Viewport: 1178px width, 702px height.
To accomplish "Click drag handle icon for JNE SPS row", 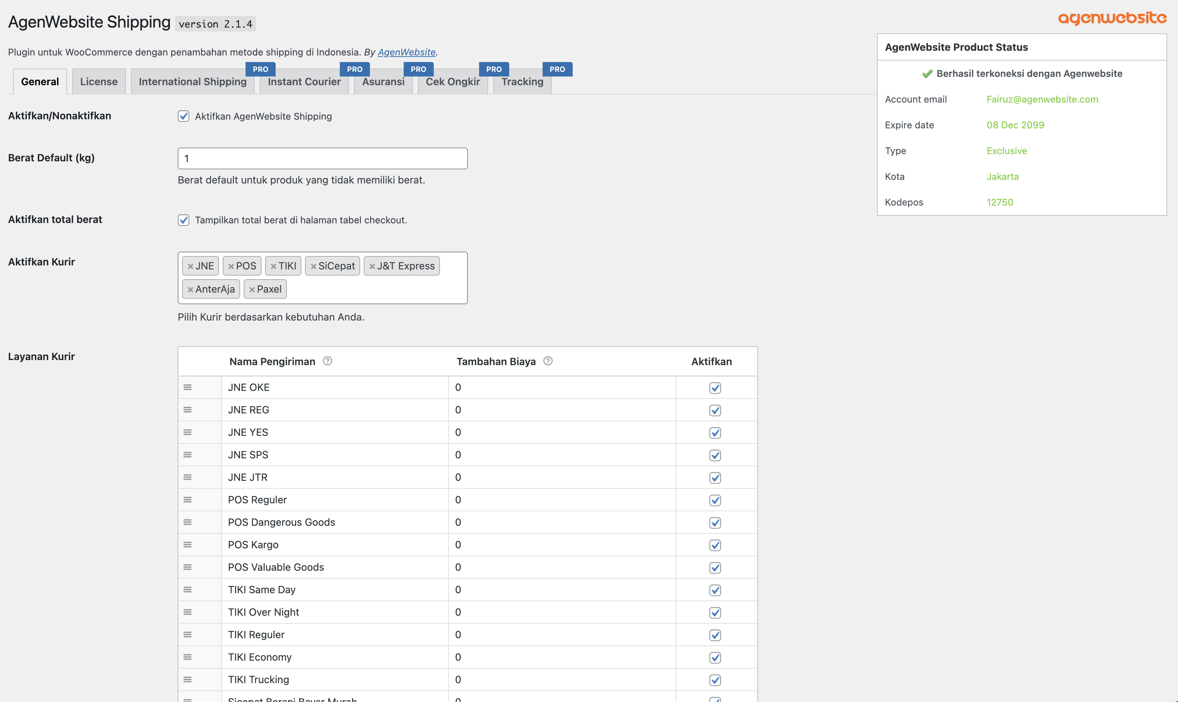I will click(x=188, y=455).
